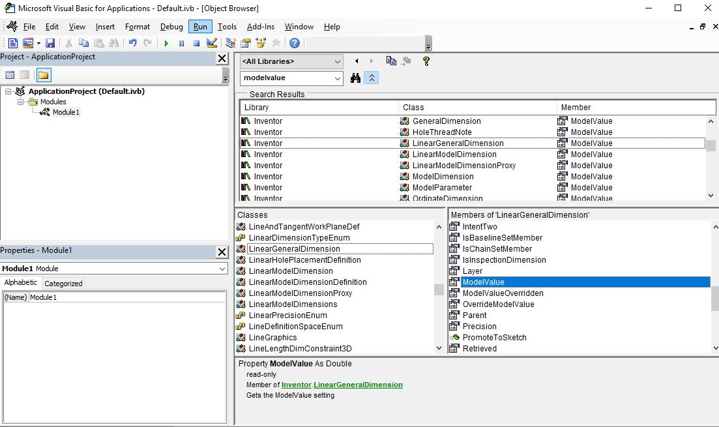The width and height of the screenshot is (719, 427).
Task: Open the Tools menu
Action: pos(227,27)
